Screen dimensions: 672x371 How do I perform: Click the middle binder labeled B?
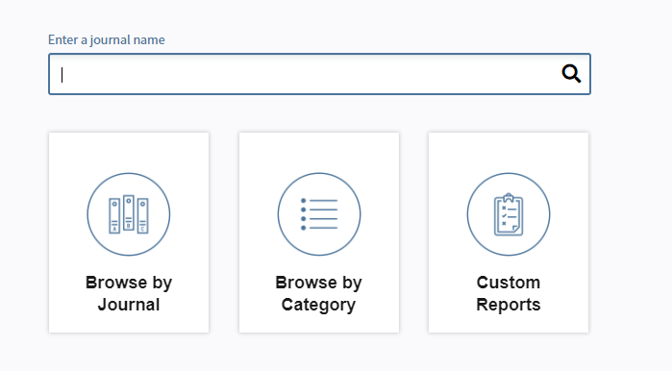(x=129, y=213)
